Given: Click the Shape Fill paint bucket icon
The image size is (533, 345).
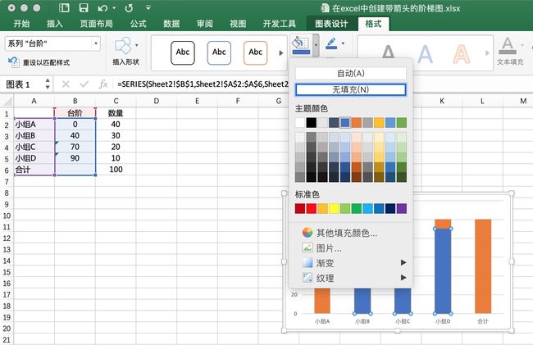Looking at the screenshot, I should click(x=301, y=45).
